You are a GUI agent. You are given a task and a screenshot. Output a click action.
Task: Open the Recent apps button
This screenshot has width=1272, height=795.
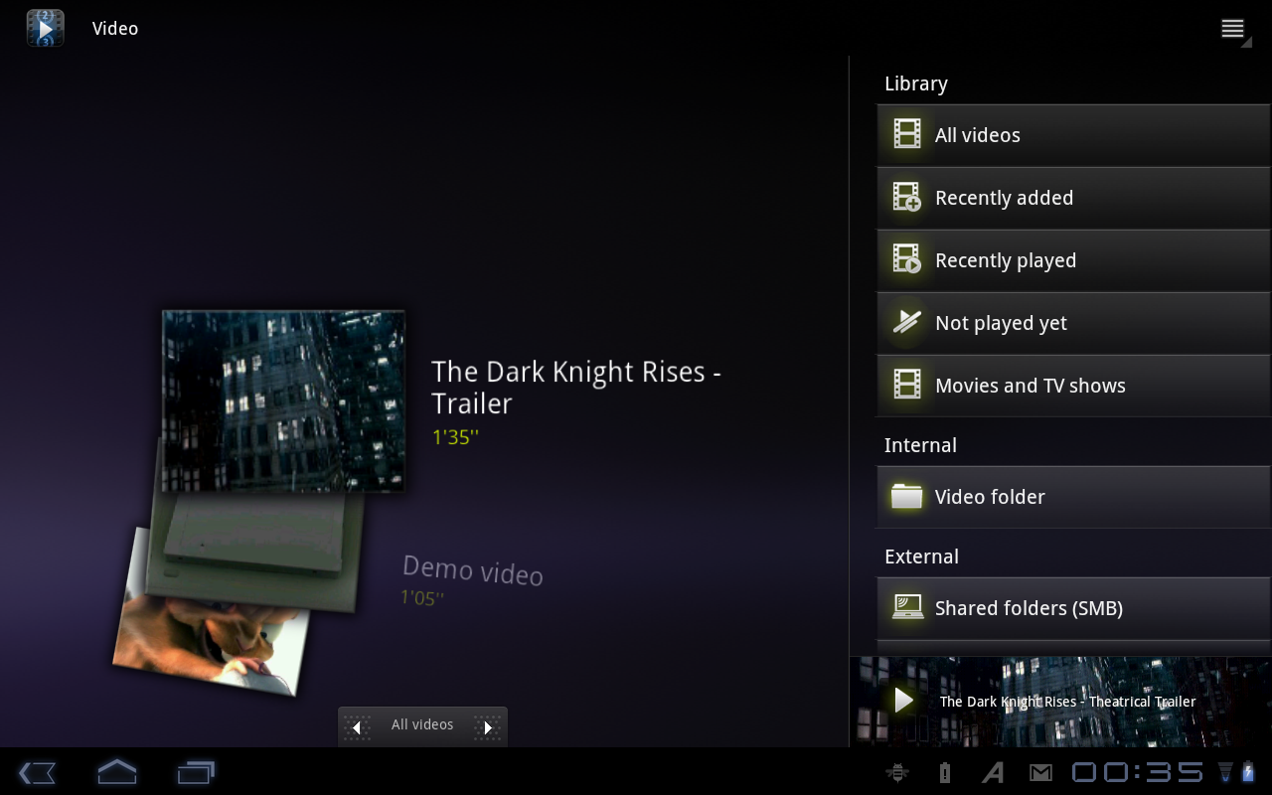point(196,772)
